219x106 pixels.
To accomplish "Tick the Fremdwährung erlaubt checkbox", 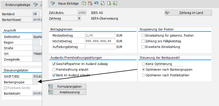I will [54, 70].
